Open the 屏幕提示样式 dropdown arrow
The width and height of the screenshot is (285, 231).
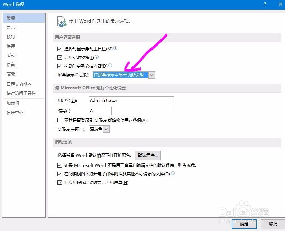click(x=152, y=75)
